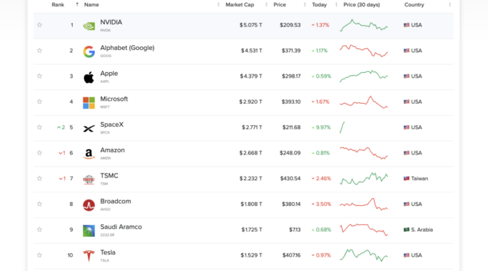Viewport: 488px width, 271px height.
Task: Click the 3.50% change for Broadcom
Action: click(x=323, y=204)
